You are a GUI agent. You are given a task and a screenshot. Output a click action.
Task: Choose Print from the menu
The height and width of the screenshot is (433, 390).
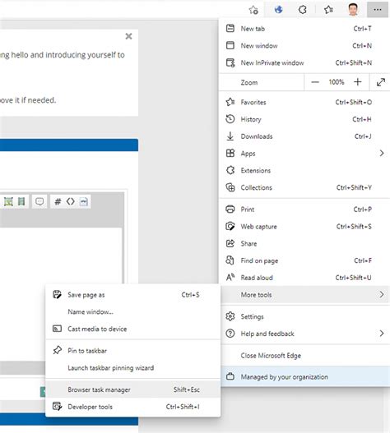click(304, 210)
